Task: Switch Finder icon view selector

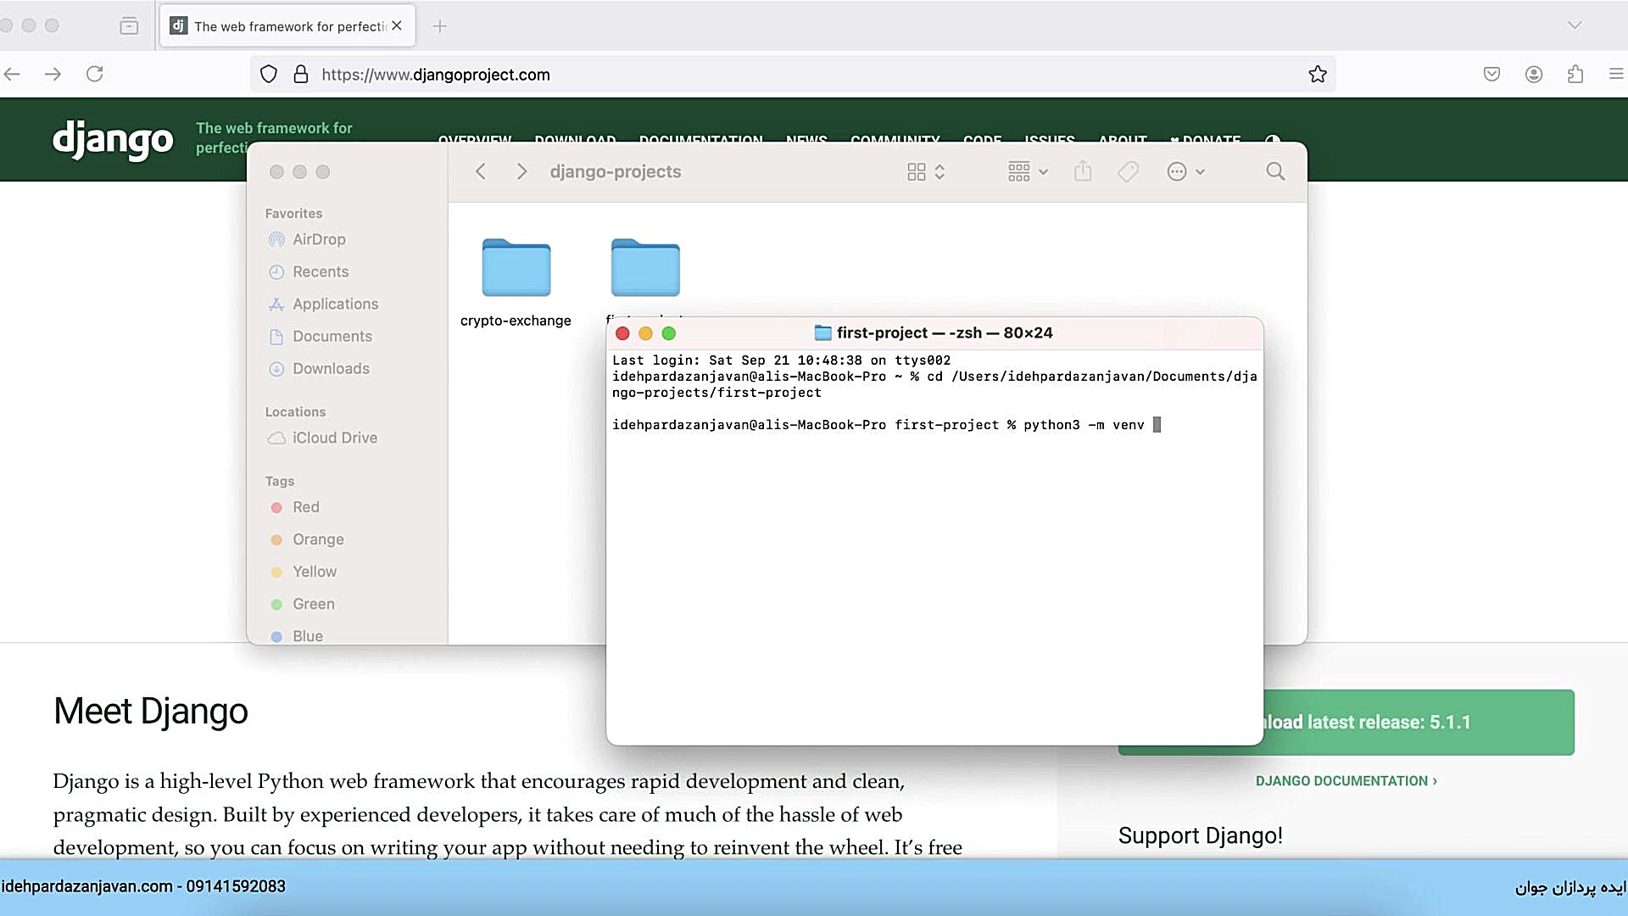Action: [926, 172]
